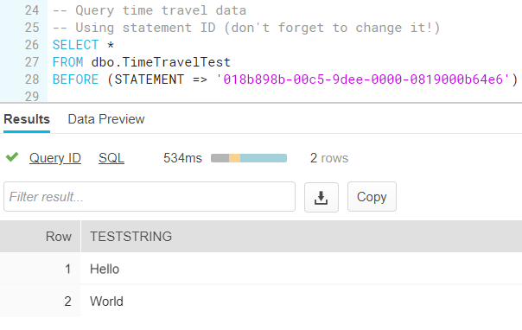Open the SQL link
Viewport: 522px width, 330px height.
tap(111, 158)
